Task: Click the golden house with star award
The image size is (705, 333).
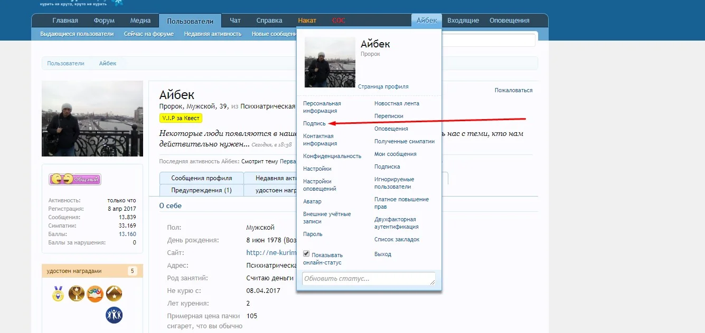Action: click(113, 294)
